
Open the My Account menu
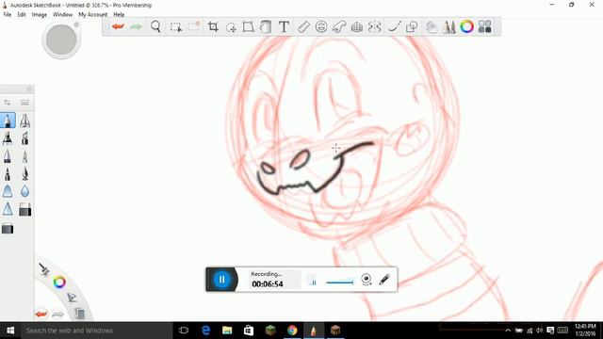click(92, 15)
